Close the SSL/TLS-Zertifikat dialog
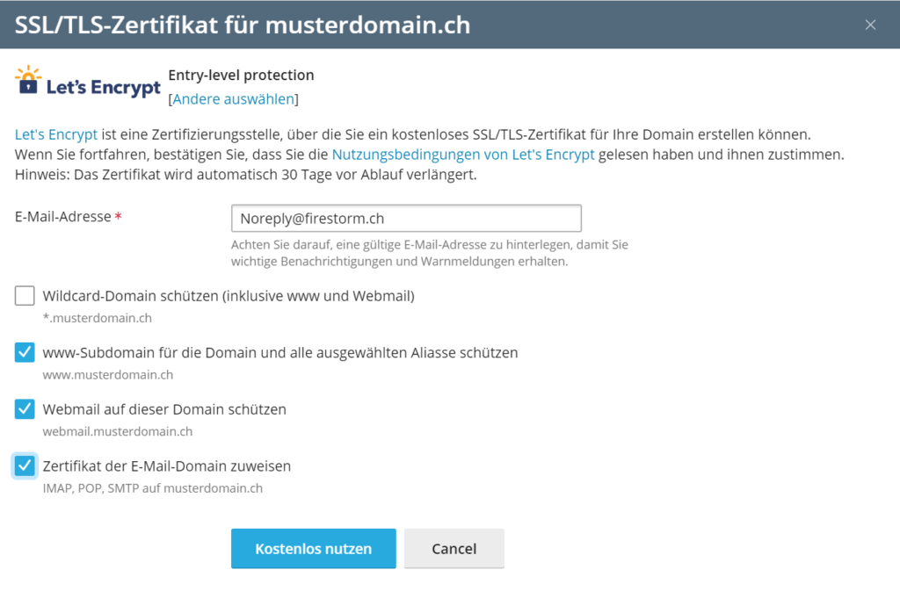The width and height of the screenshot is (900, 606). [x=870, y=25]
